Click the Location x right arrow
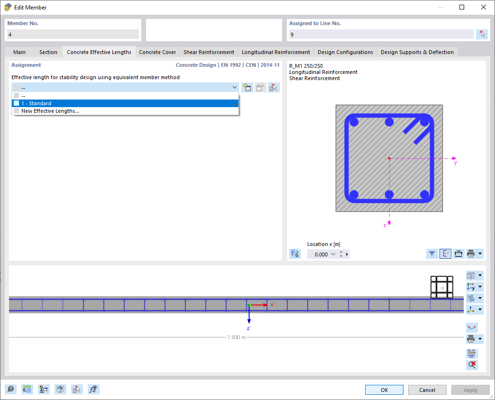 (347, 254)
